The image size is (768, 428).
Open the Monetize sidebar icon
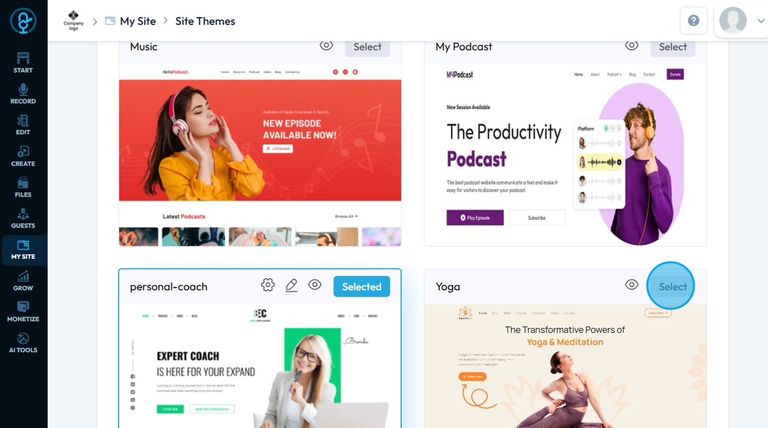tap(23, 312)
